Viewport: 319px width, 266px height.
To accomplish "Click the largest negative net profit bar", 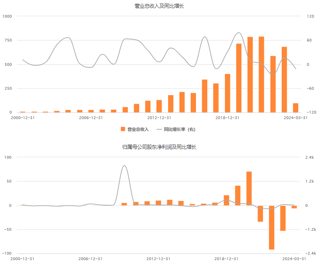I will tap(272, 228).
